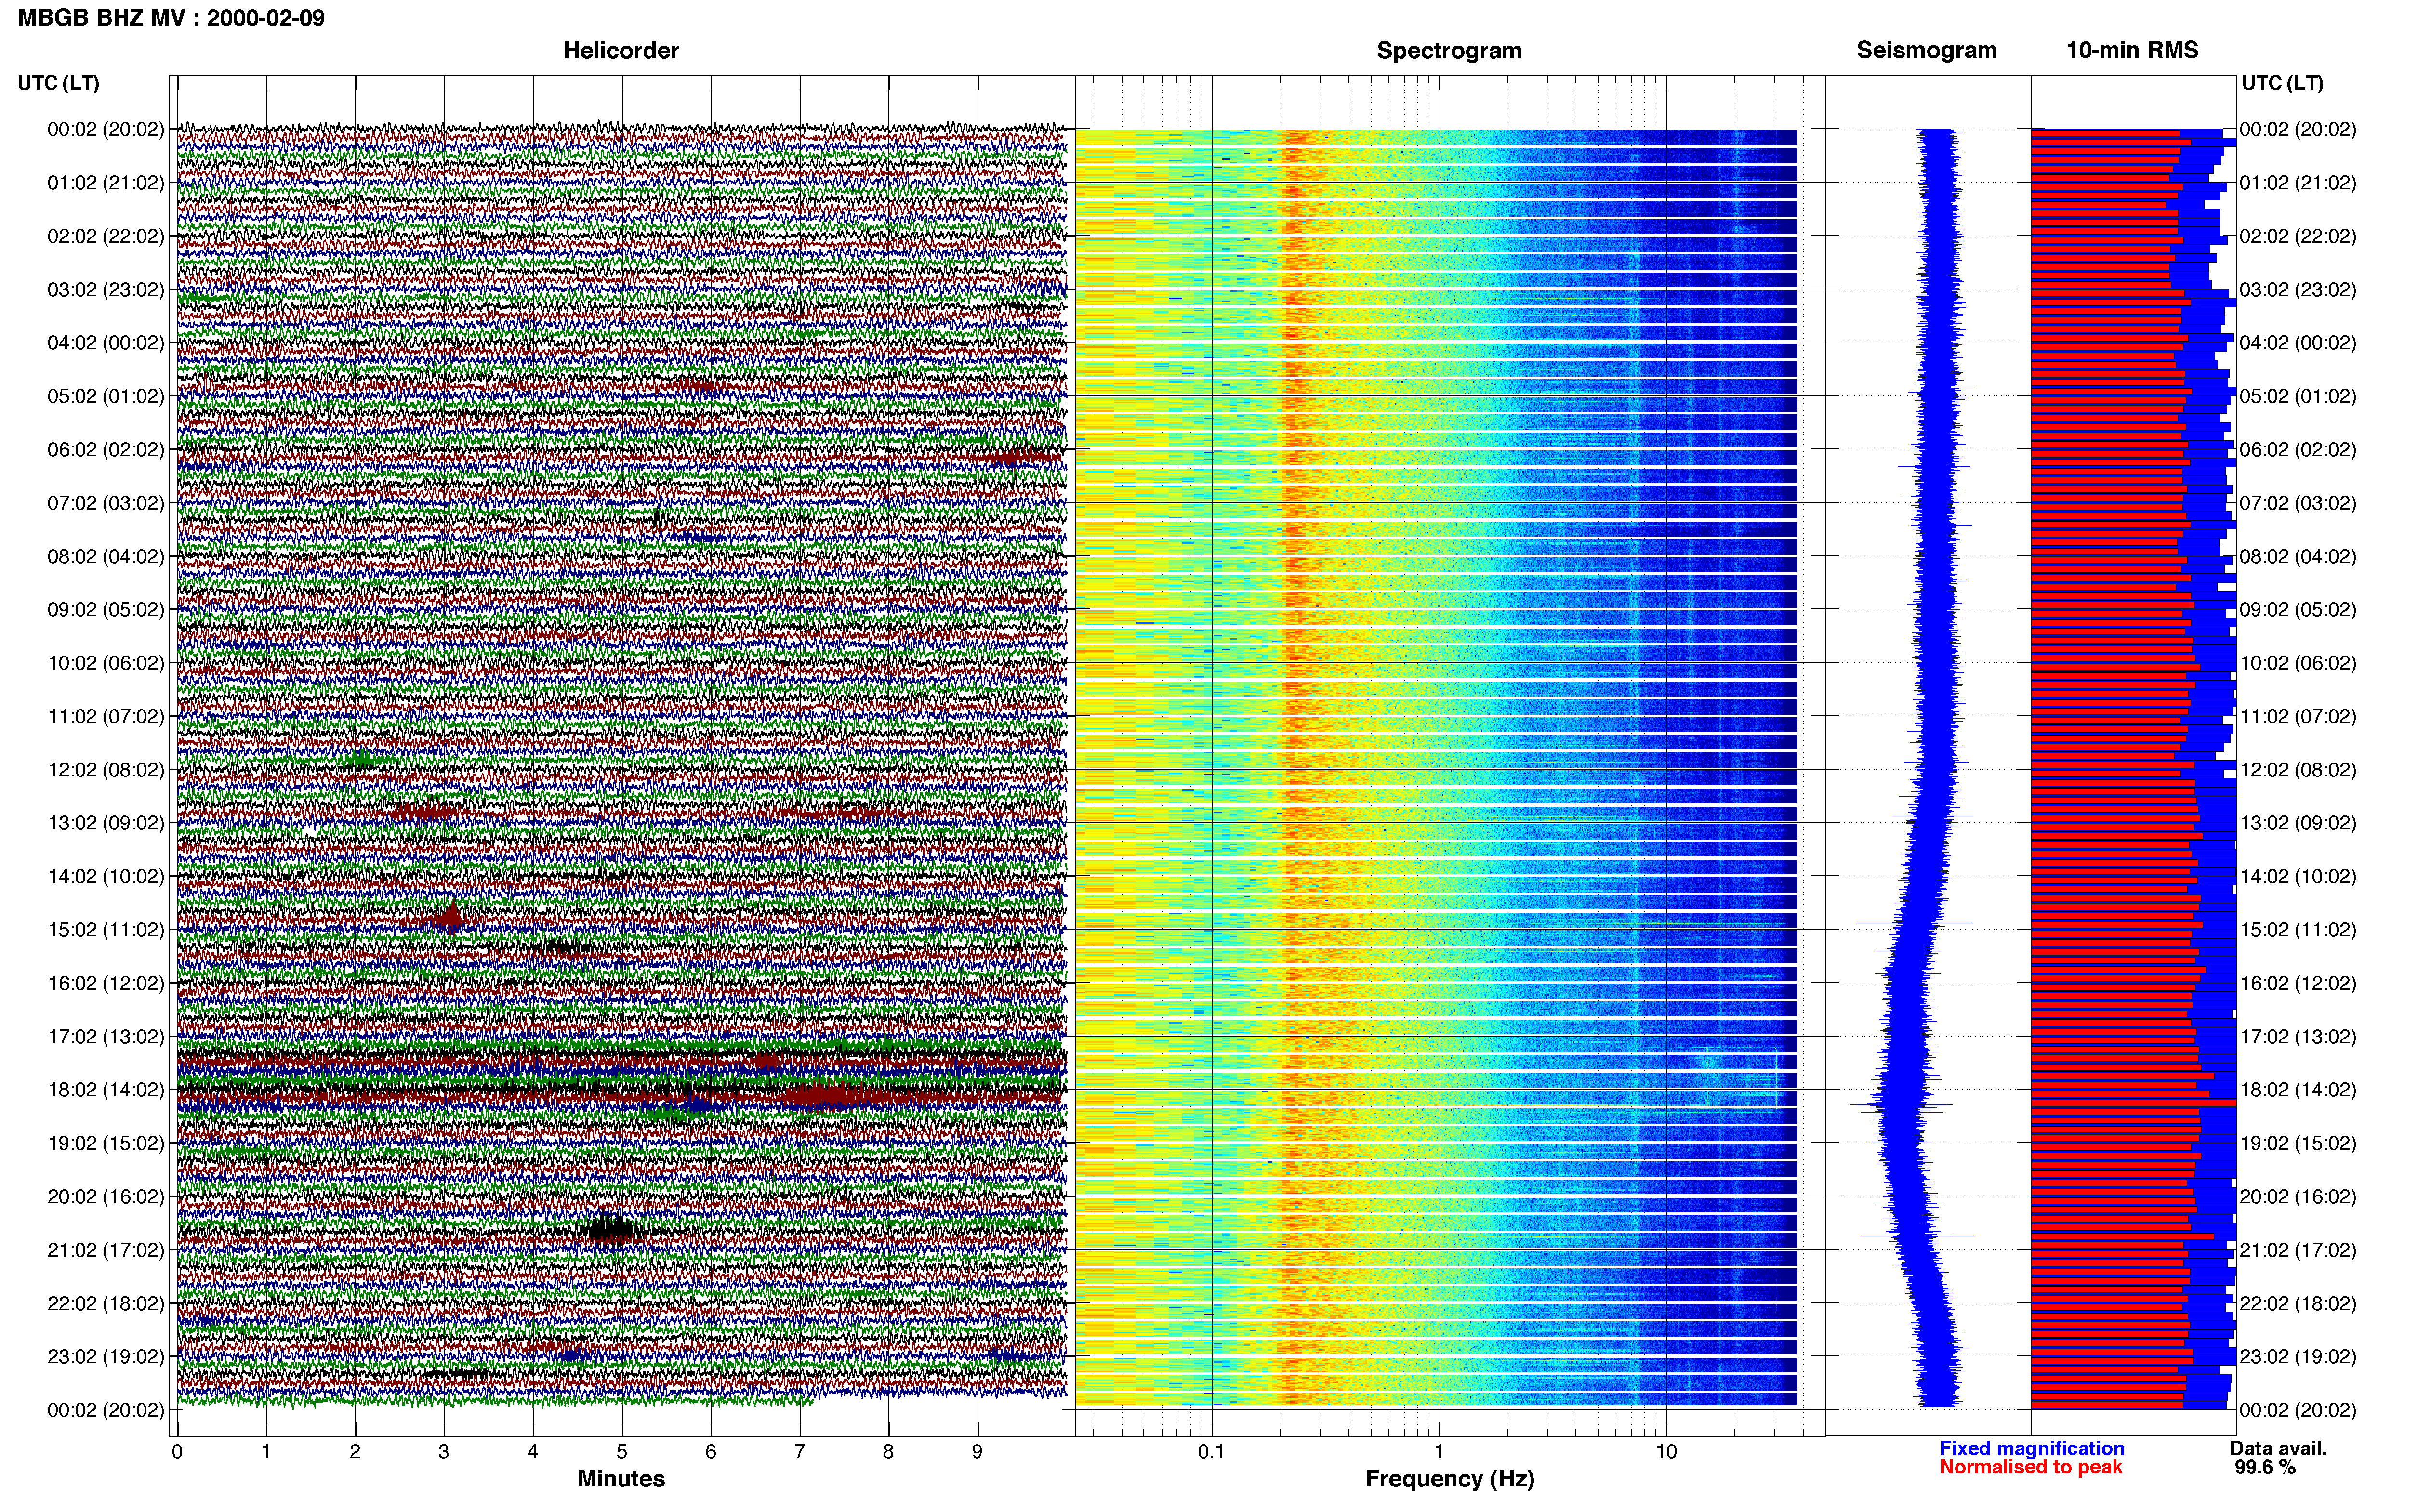2418x1512 pixels.
Task: Click "08:02 (04:02)" beside the Helicorder
Action: coord(106,556)
